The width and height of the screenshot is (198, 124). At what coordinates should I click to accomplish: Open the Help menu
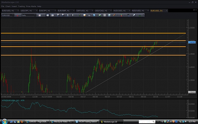pyautogui.click(x=39, y=6)
